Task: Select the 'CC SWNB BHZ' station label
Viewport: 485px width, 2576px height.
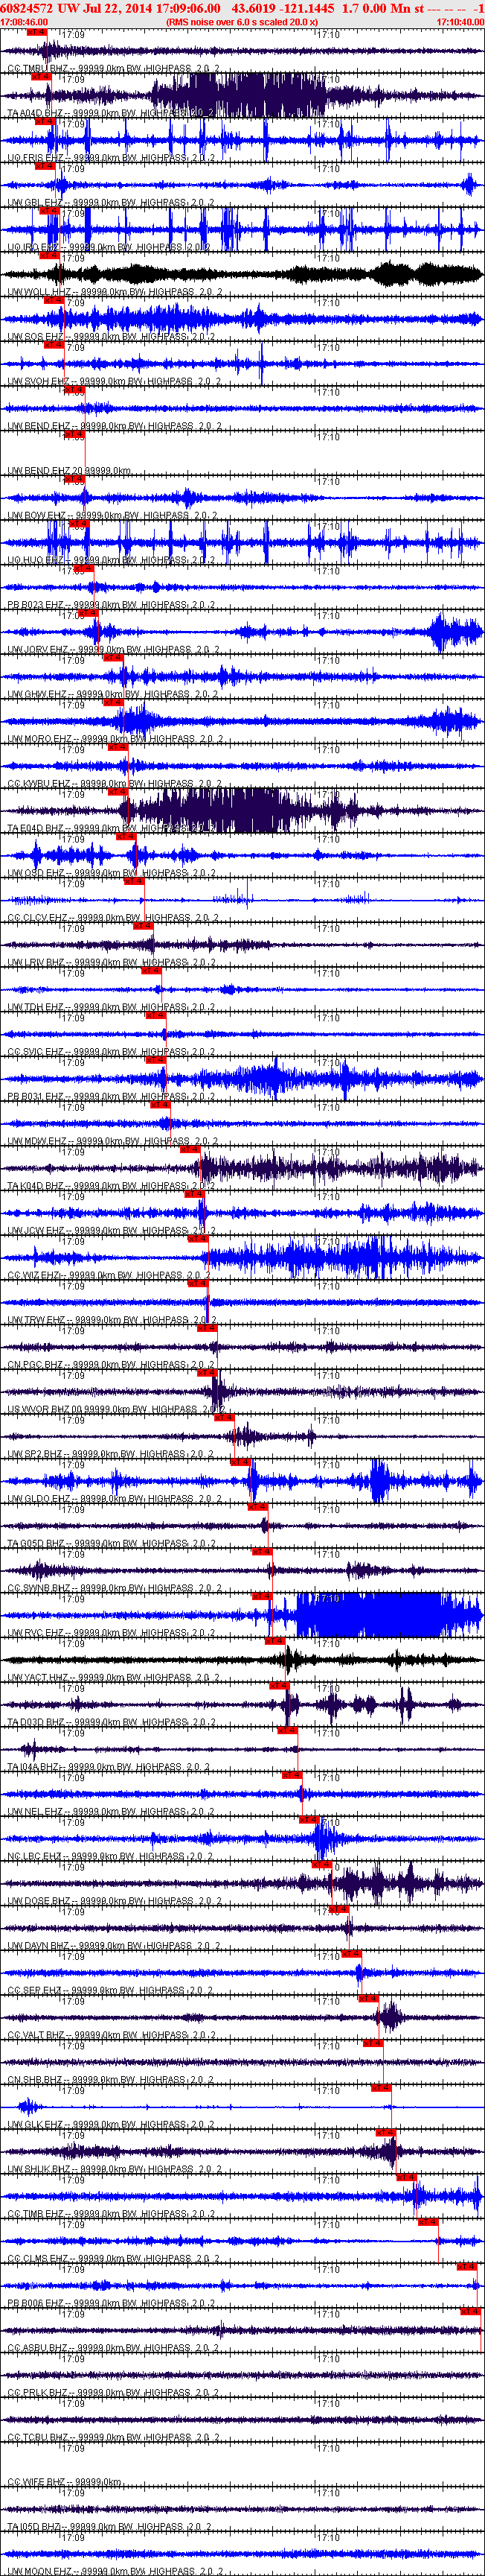Action: point(39,1588)
